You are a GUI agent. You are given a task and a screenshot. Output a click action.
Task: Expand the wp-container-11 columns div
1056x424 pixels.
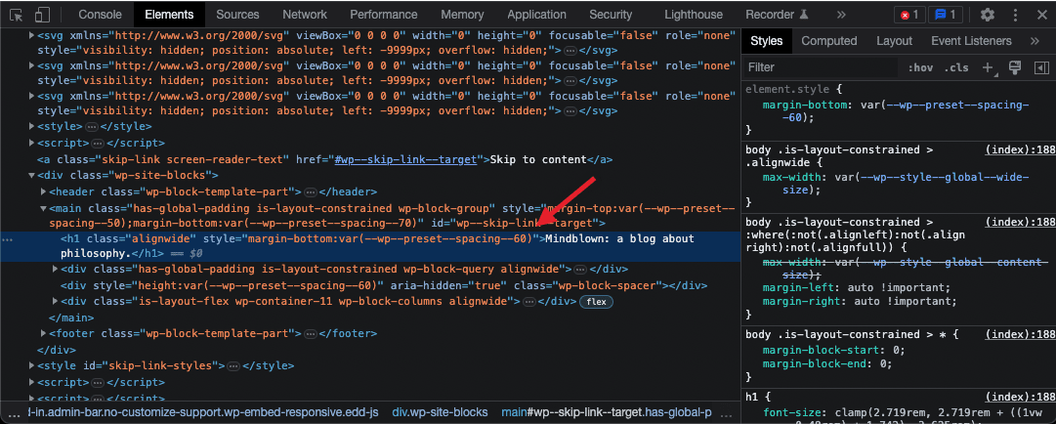[x=56, y=302]
